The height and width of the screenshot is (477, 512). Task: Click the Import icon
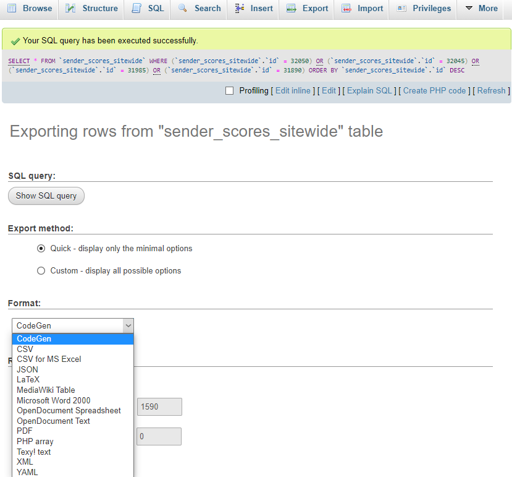pos(345,9)
